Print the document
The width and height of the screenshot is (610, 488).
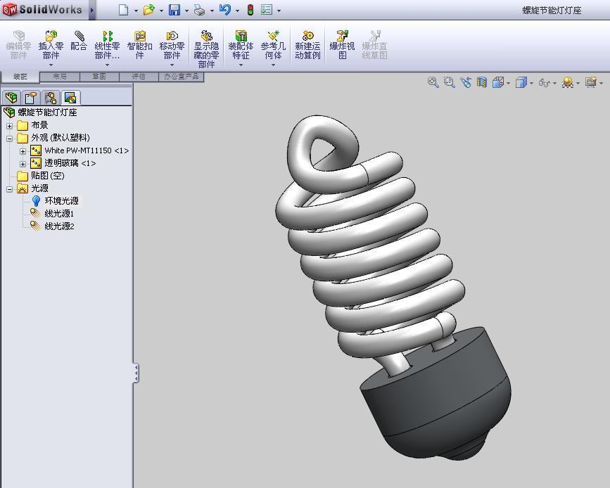click(200, 10)
